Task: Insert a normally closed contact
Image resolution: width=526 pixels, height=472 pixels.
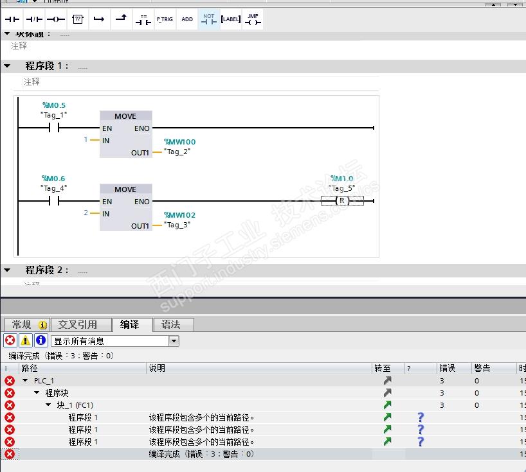Action: click(x=34, y=19)
